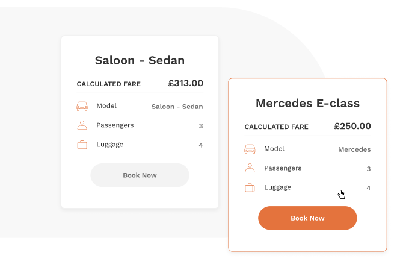
Task: Click the Mercedes model value
Action: click(x=354, y=149)
